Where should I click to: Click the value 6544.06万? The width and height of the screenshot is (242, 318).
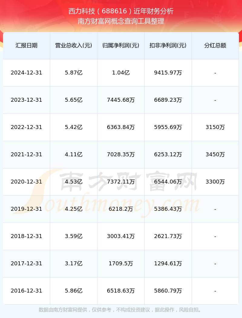point(168,182)
